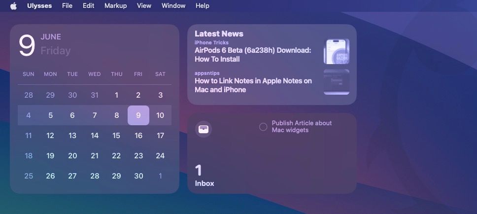
Task: Select highlighted date 9 in calendar
Action: (x=138, y=115)
